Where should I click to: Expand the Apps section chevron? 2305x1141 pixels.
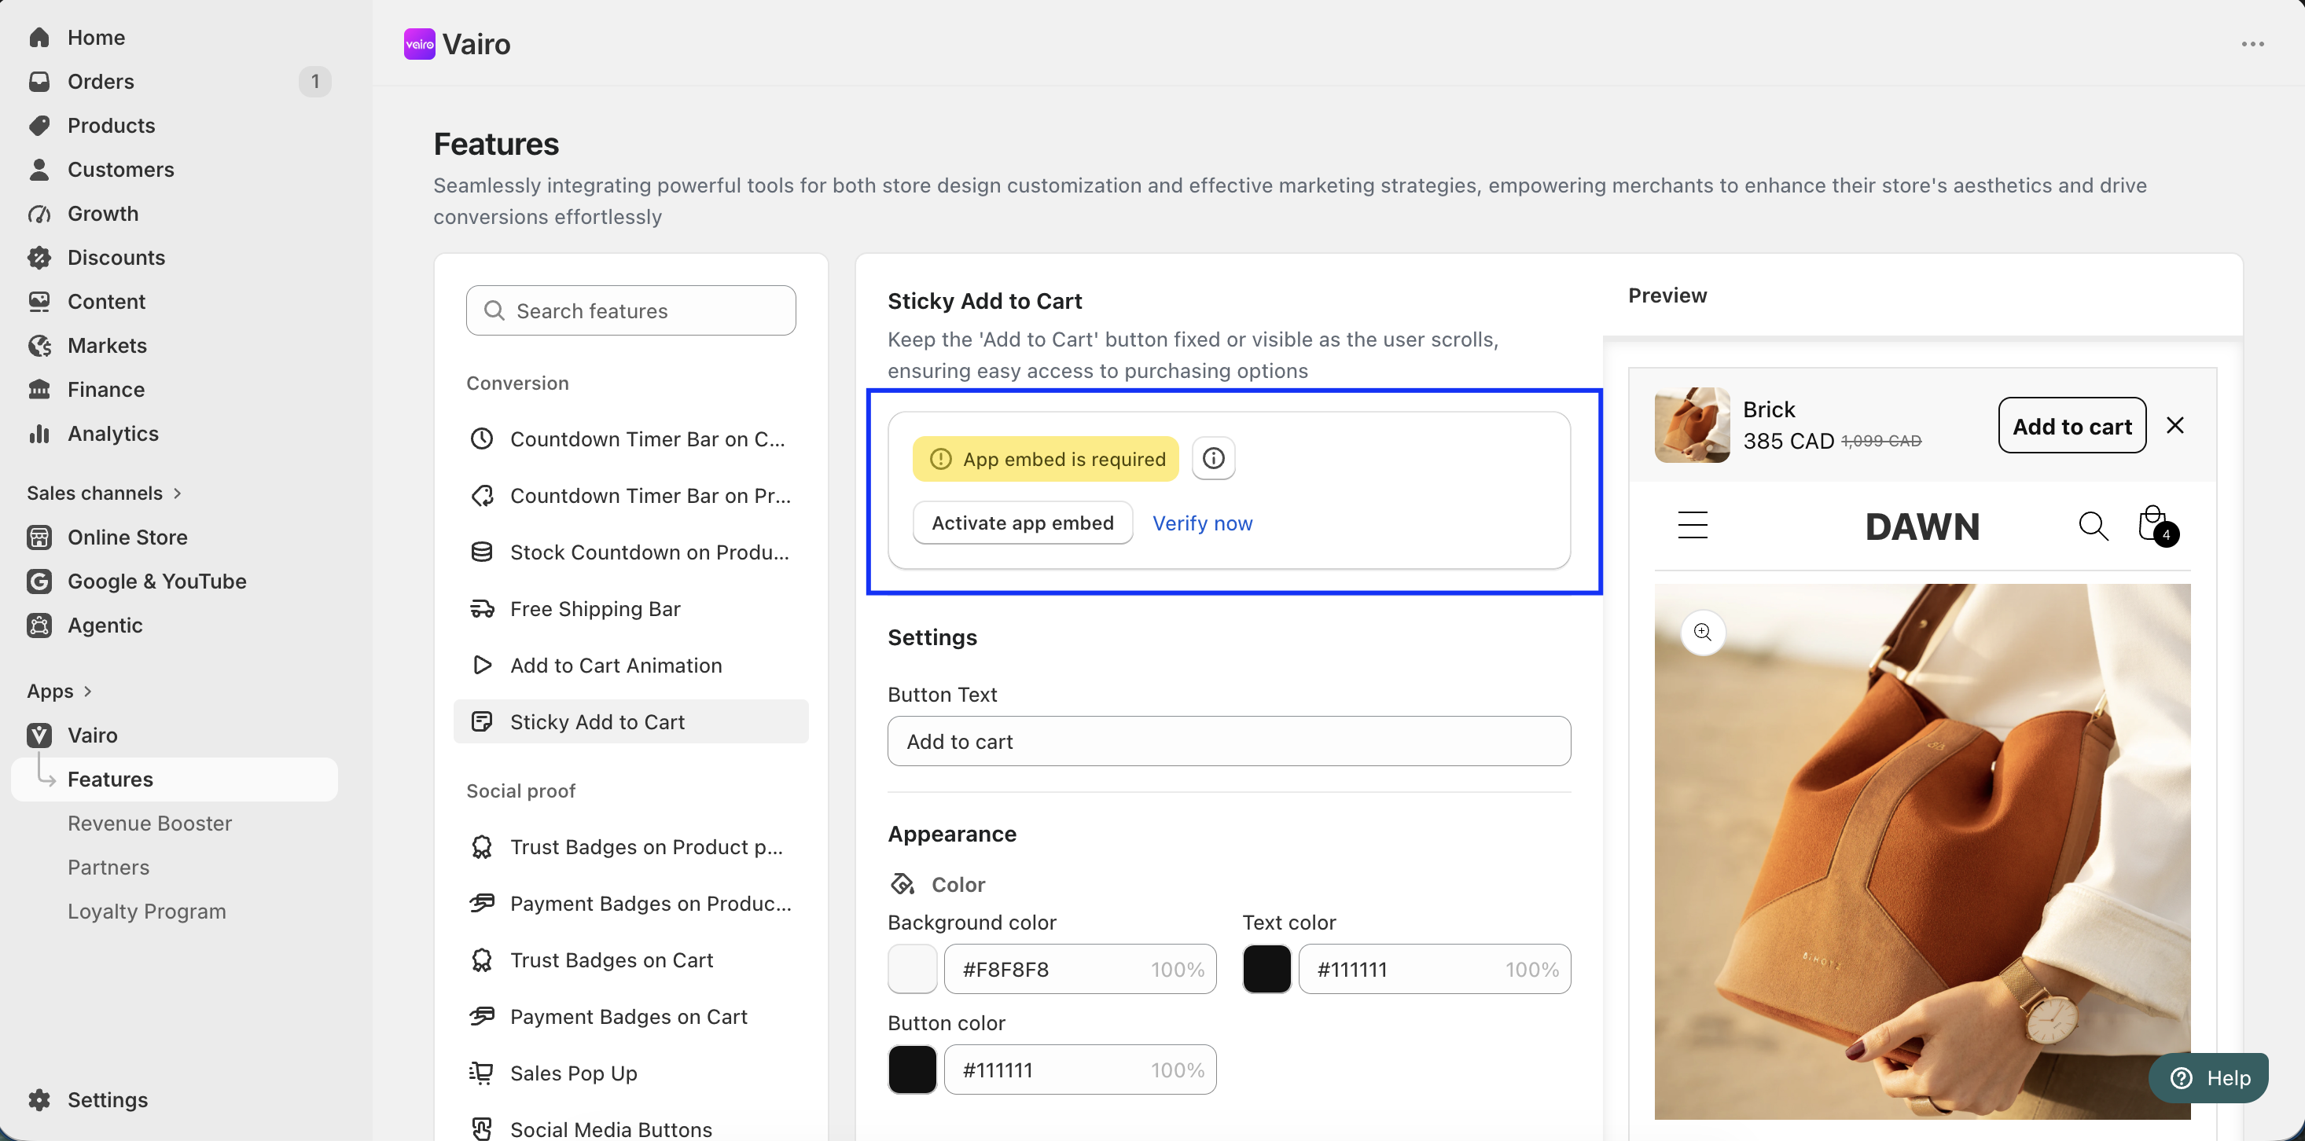(88, 692)
